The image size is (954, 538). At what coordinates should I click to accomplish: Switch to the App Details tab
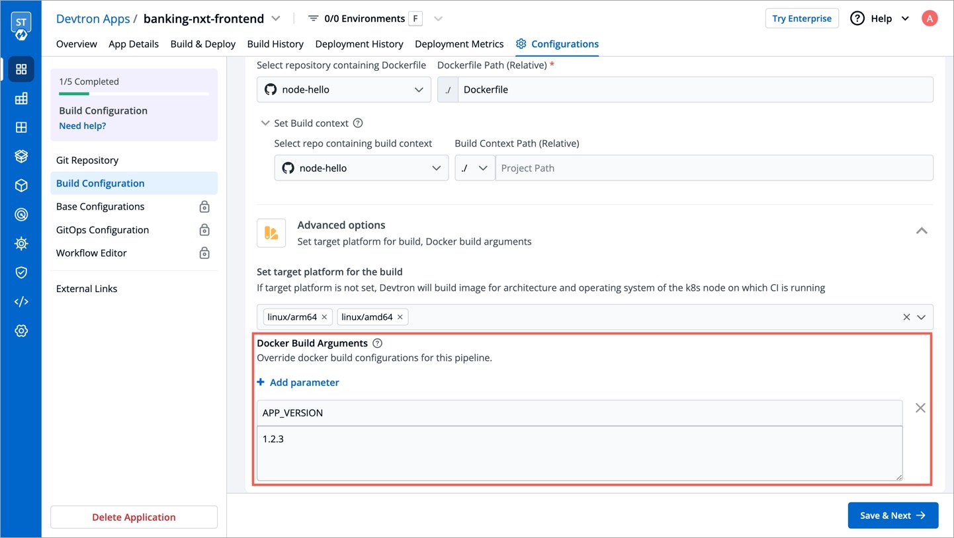pyautogui.click(x=134, y=44)
